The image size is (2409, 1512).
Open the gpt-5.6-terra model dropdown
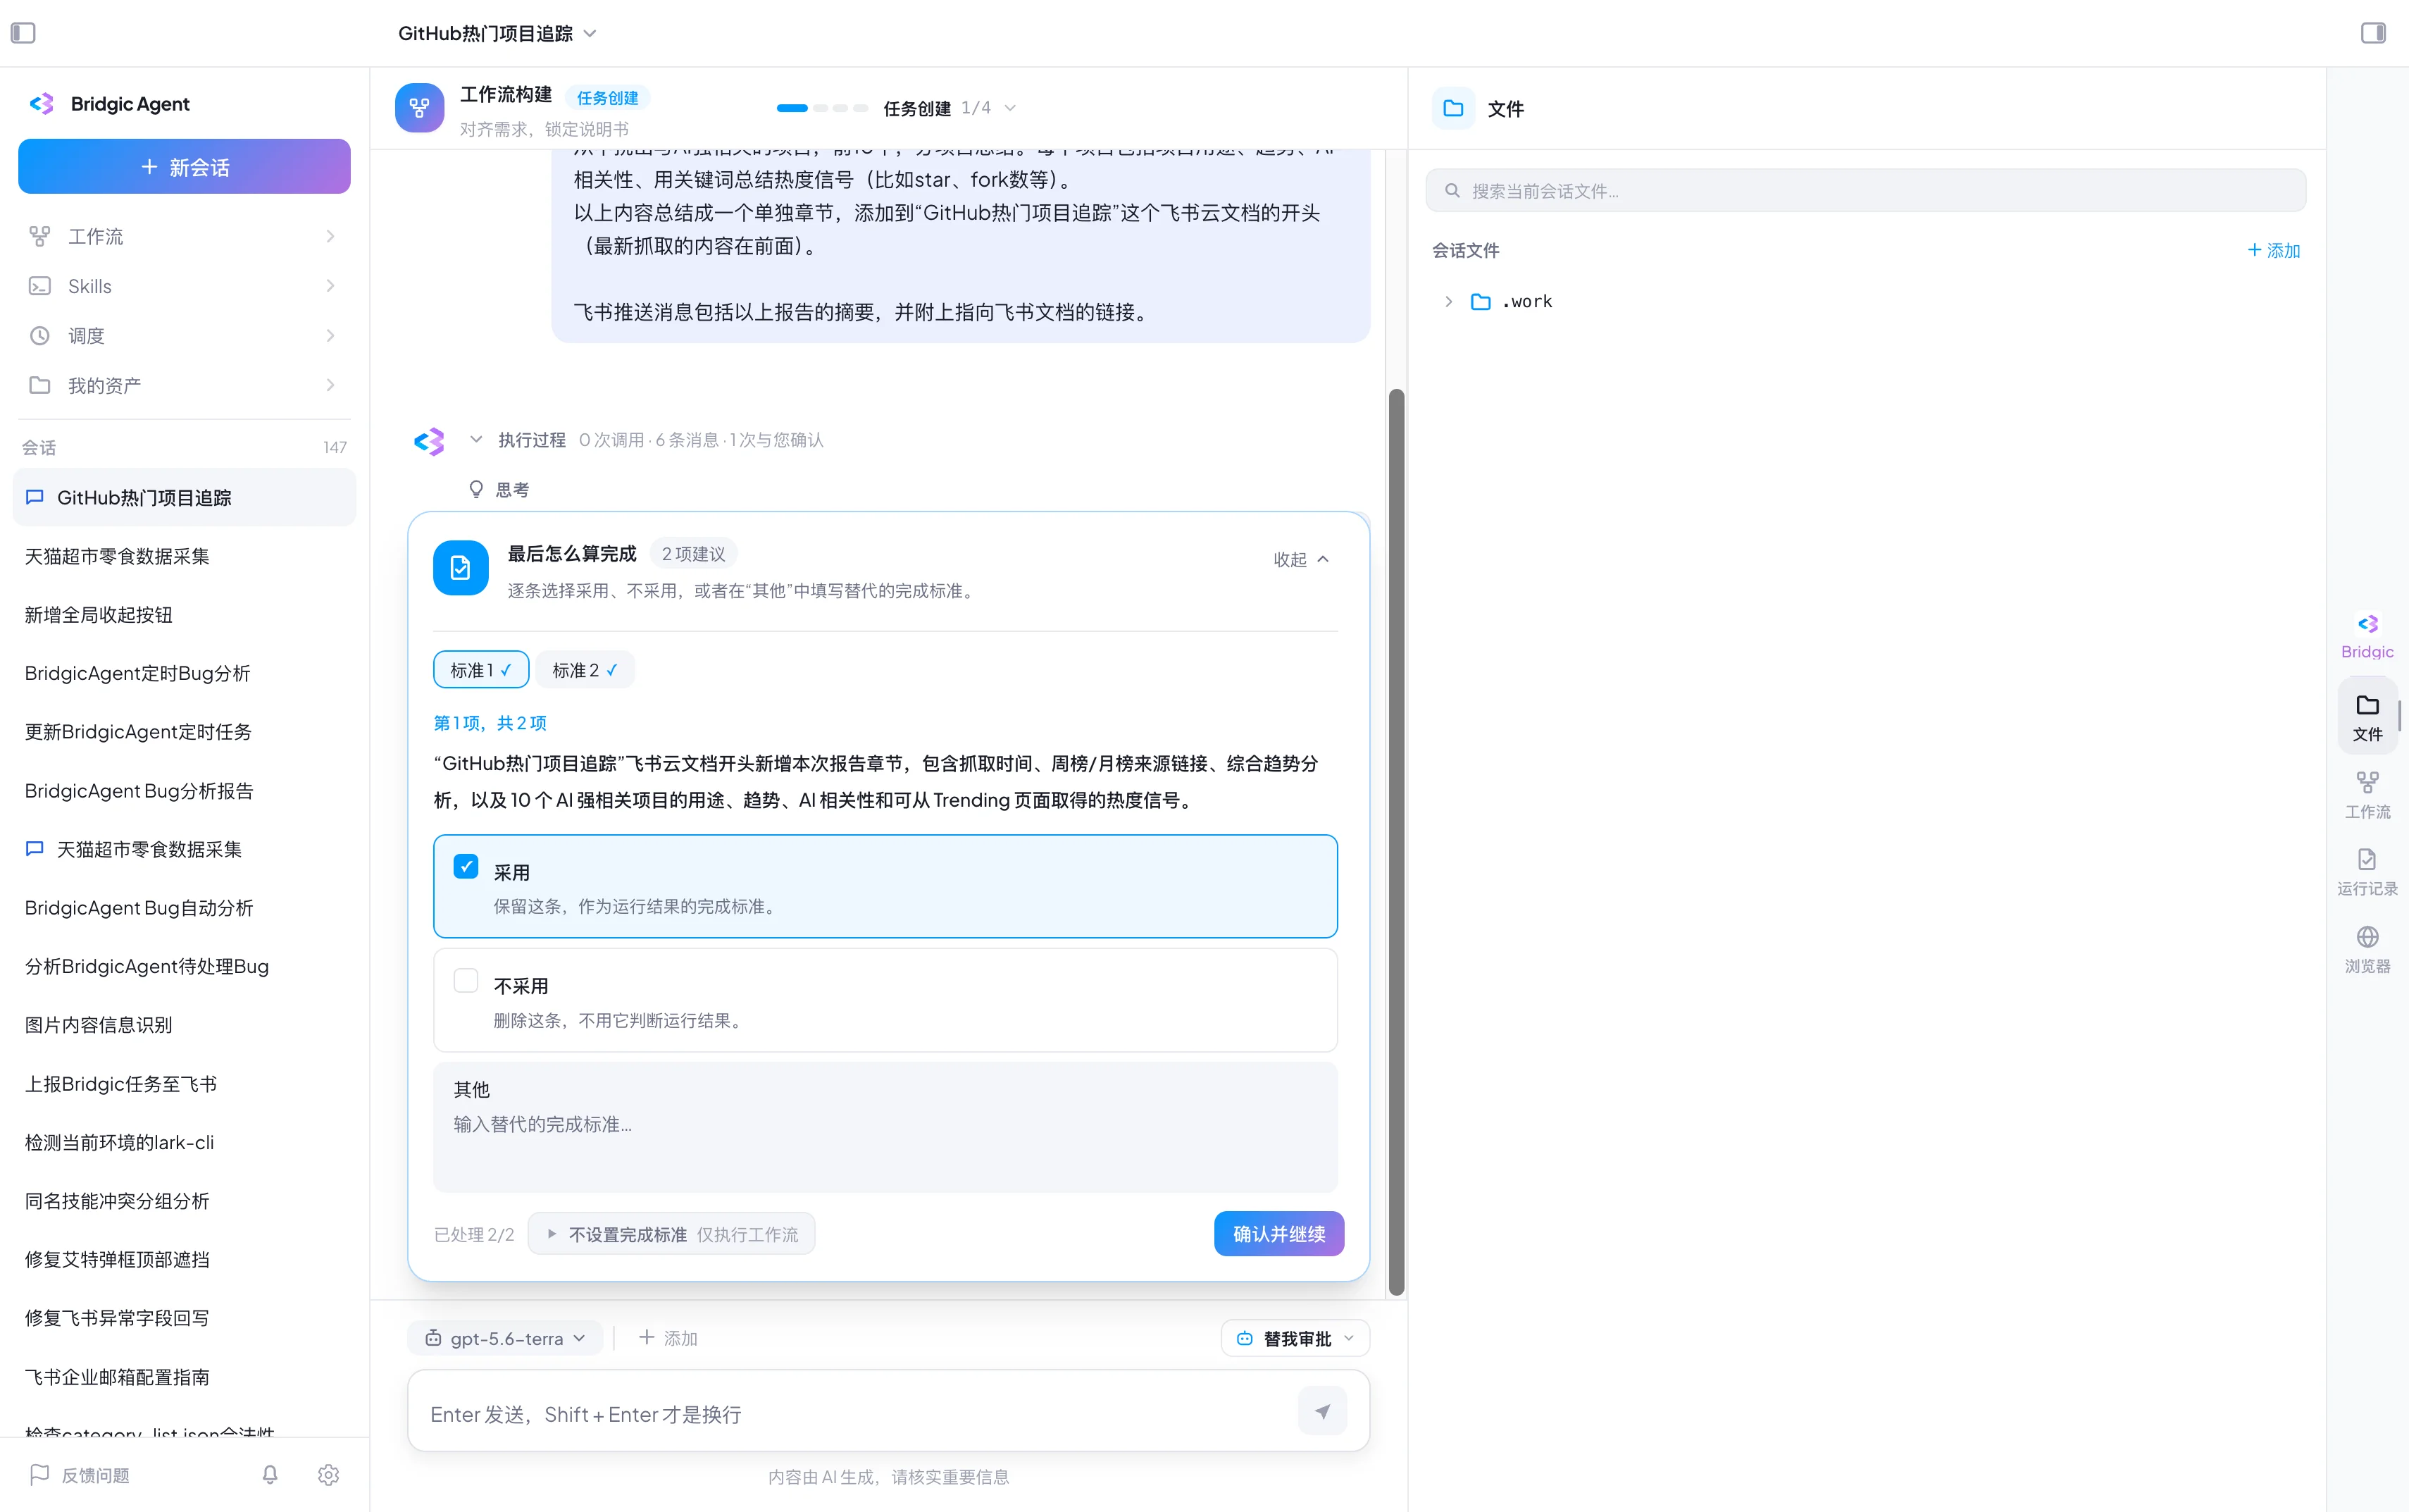click(505, 1338)
